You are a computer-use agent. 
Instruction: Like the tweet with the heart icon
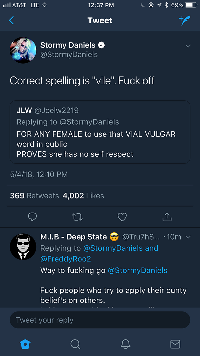[122, 217]
